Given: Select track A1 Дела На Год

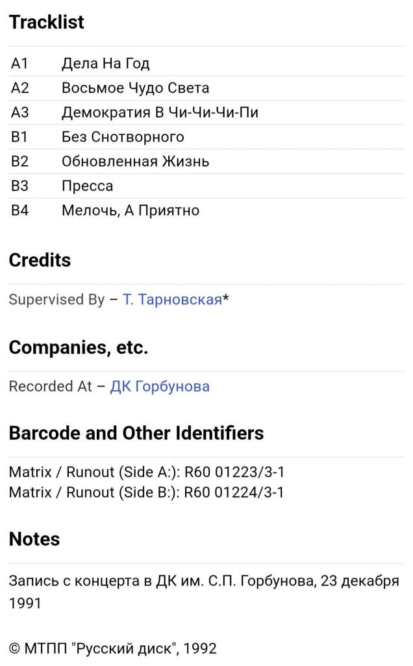Looking at the screenshot, I should click(x=105, y=64).
